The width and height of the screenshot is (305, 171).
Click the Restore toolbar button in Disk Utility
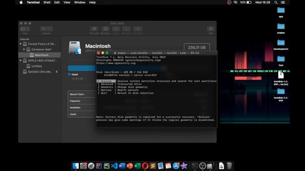[126, 29]
